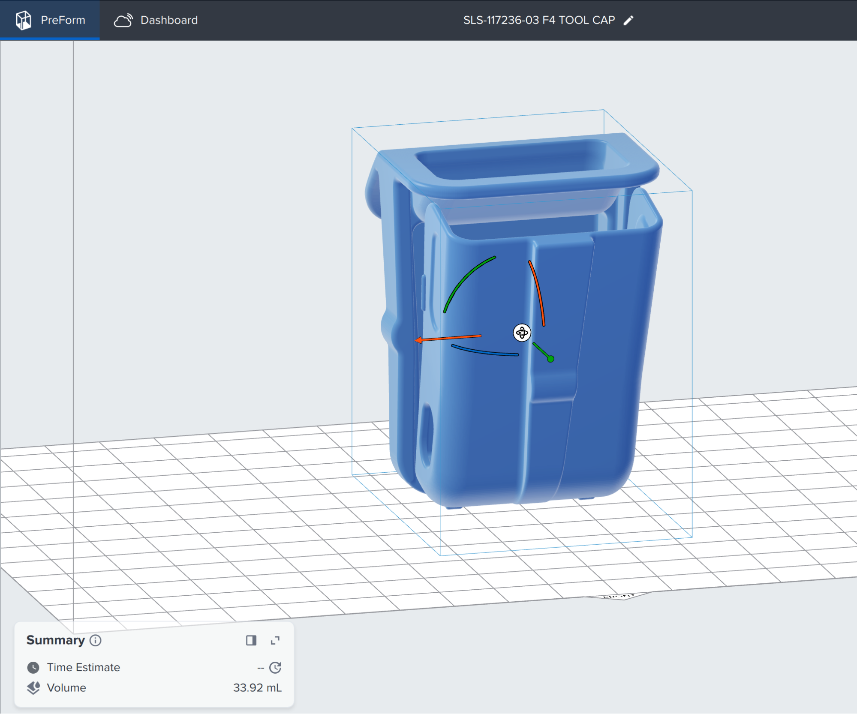This screenshot has height=714, width=857.
Task: Click the green pivot handle dot
Action: (x=550, y=359)
